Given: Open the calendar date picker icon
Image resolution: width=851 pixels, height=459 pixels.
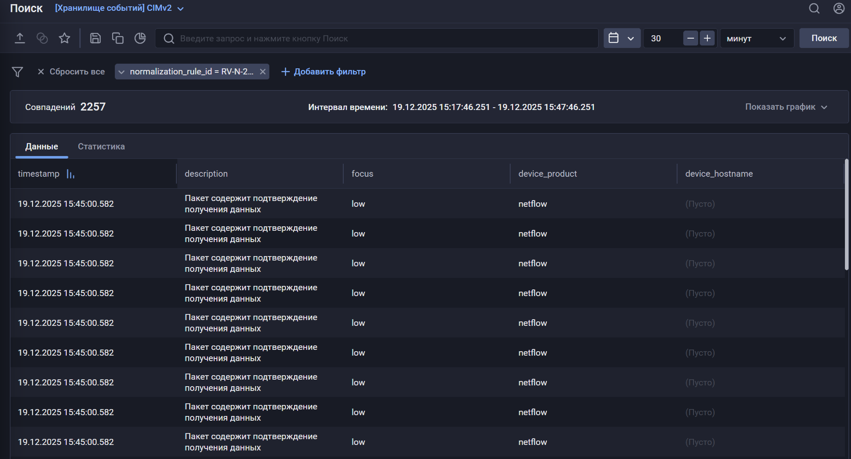Looking at the screenshot, I should (614, 38).
